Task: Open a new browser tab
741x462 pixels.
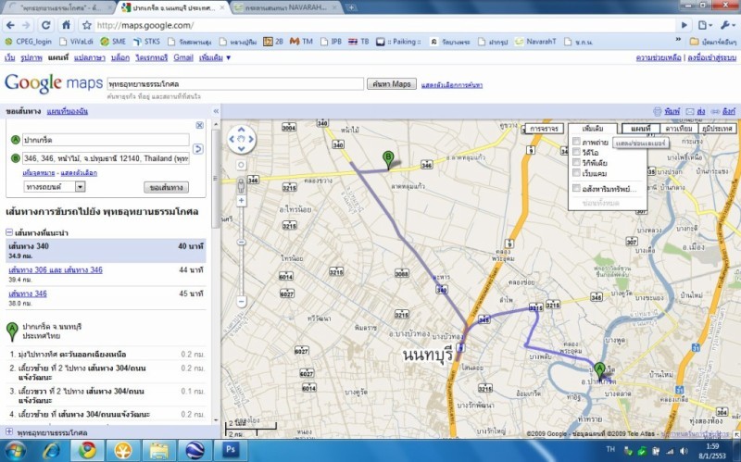Action: (x=351, y=8)
